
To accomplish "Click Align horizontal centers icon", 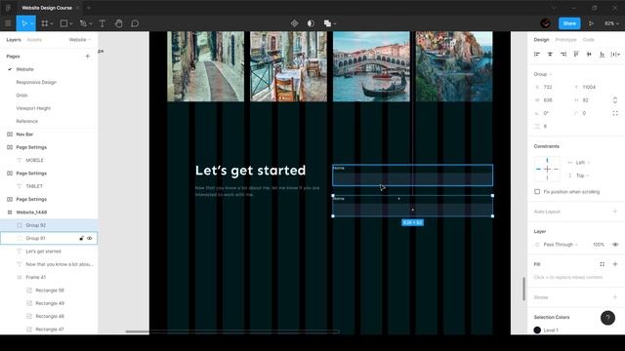I will 550,55.
